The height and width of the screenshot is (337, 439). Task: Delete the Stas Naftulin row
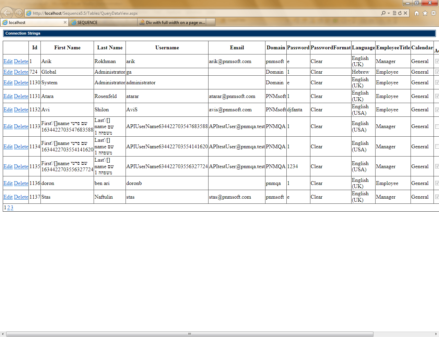coord(21,197)
